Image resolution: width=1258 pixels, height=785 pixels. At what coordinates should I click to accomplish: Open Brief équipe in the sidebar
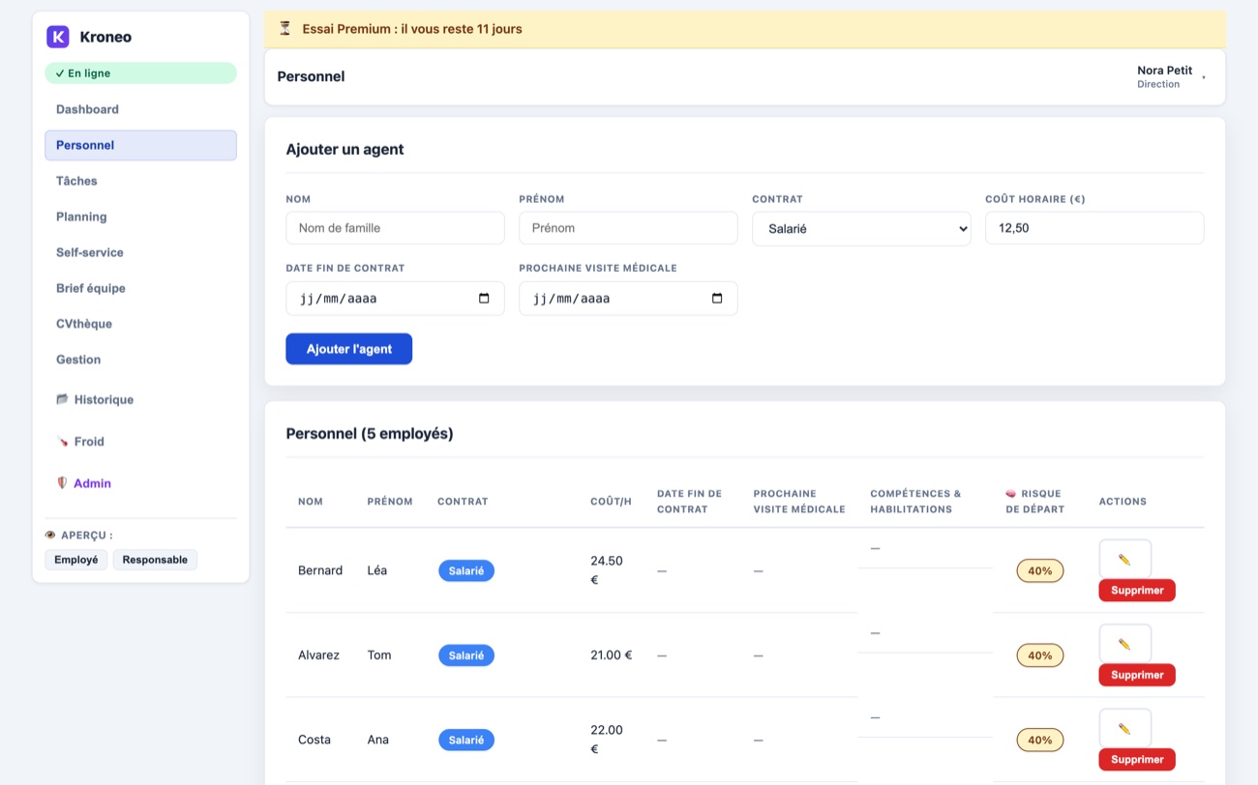pos(140,288)
